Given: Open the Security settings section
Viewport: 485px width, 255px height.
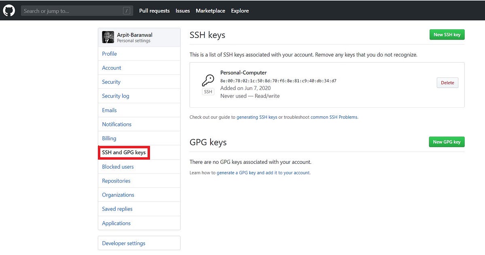Looking at the screenshot, I should pyautogui.click(x=111, y=82).
